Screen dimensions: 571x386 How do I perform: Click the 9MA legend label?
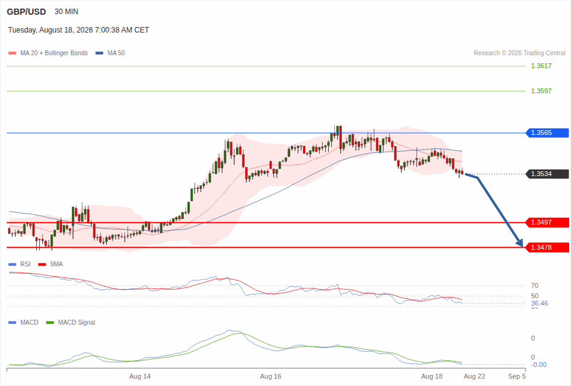pos(57,264)
